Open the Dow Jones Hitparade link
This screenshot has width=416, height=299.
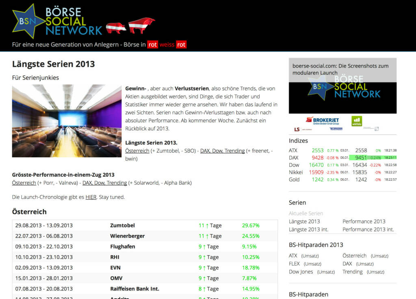coord(301,272)
